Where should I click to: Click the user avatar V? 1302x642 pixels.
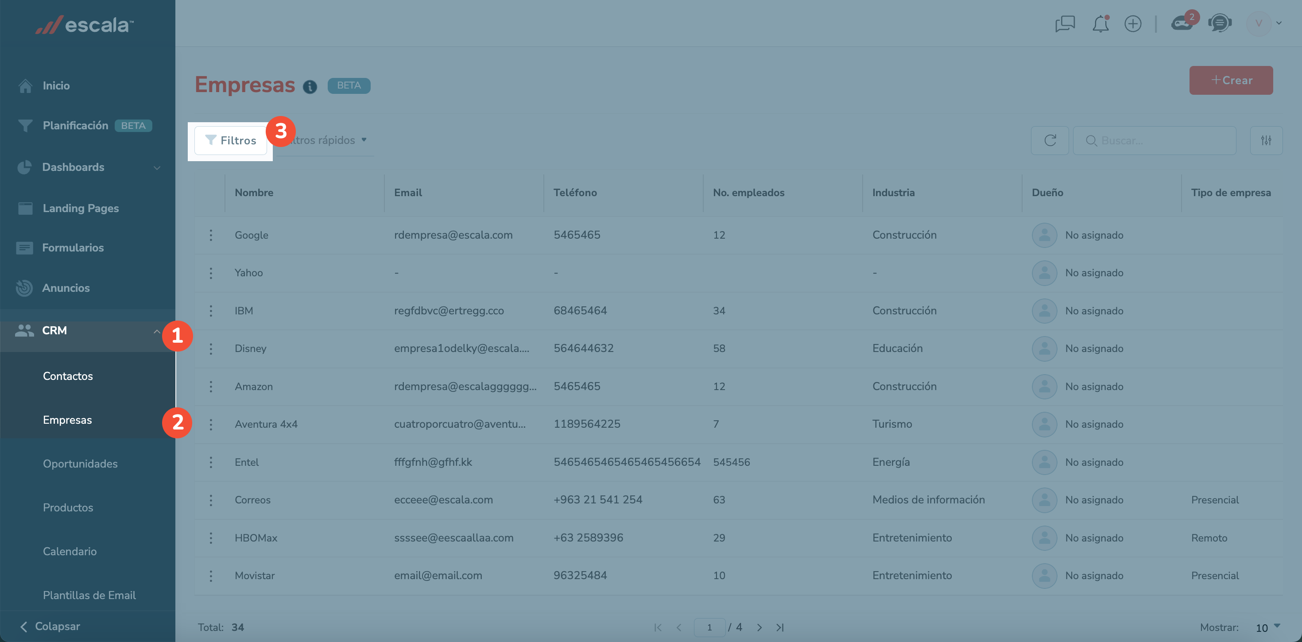[x=1259, y=23]
